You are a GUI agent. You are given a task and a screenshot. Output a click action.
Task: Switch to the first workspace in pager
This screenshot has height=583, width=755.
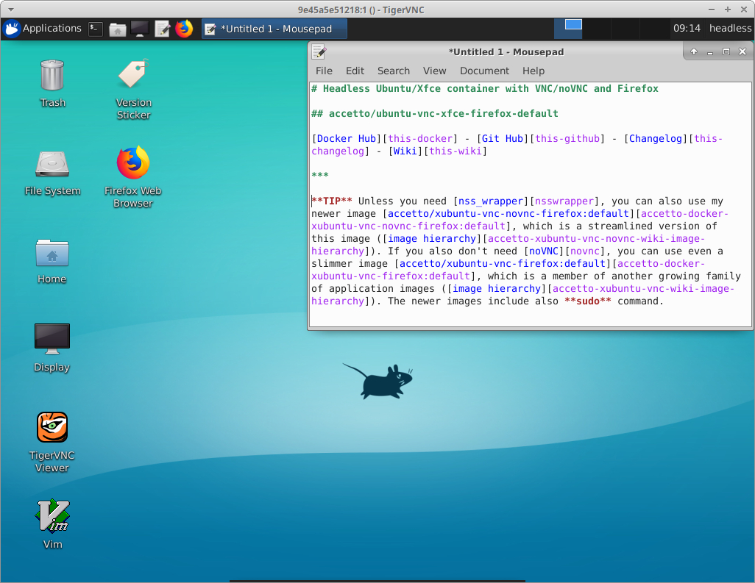(x=567, y=29)
